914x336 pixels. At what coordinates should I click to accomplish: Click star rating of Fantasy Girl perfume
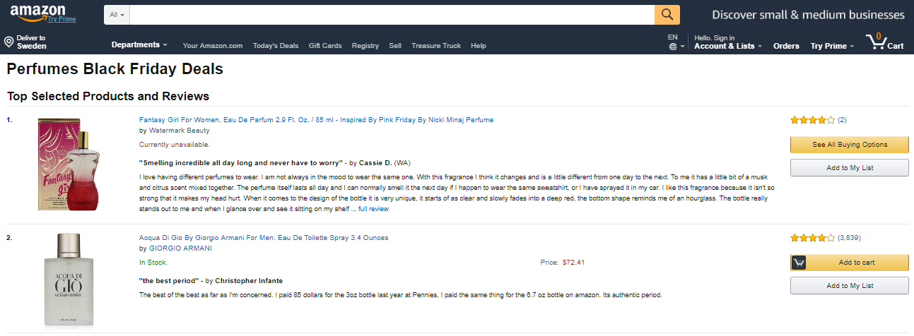point(812,120)
